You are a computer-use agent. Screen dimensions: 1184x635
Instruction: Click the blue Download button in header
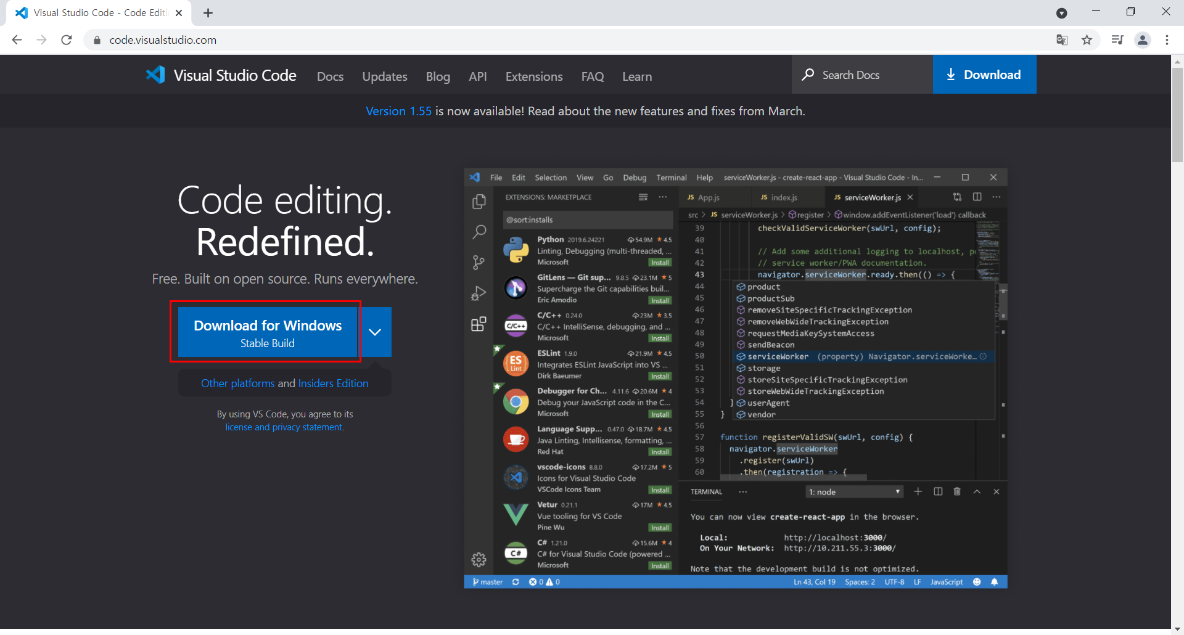pyautogui.click(x=984, y=75)
